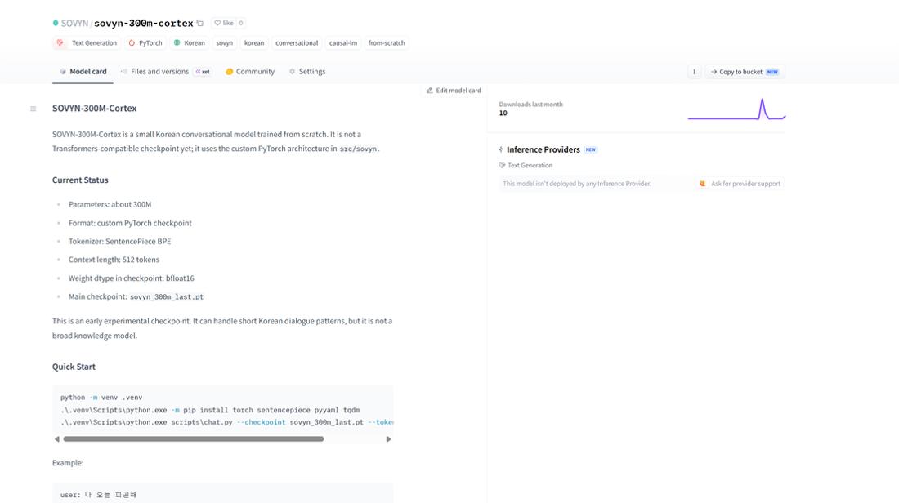Click 'Context length: 512 tokens' item
This screenshot has height=503, width=899.
click(x=114, y=260)
